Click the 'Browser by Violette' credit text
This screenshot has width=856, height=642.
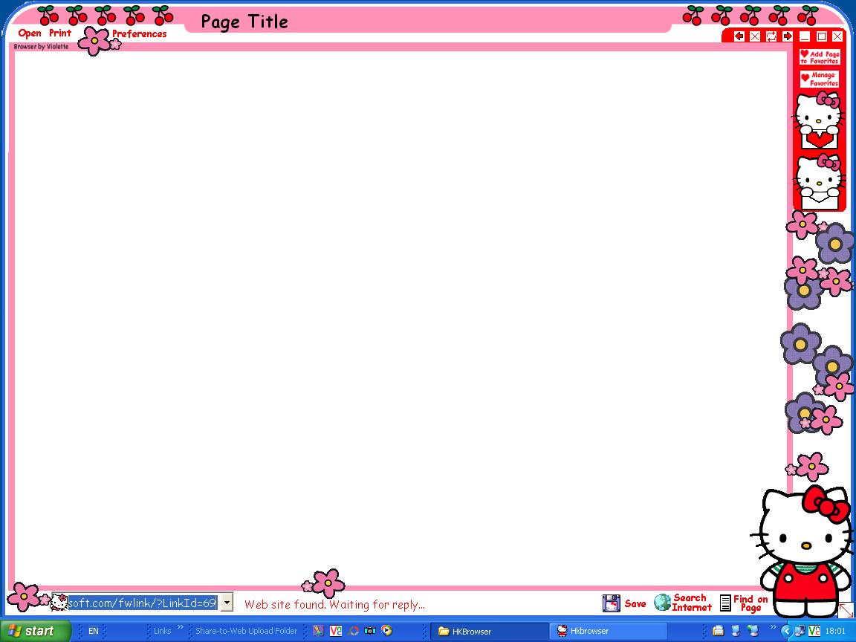42,47
